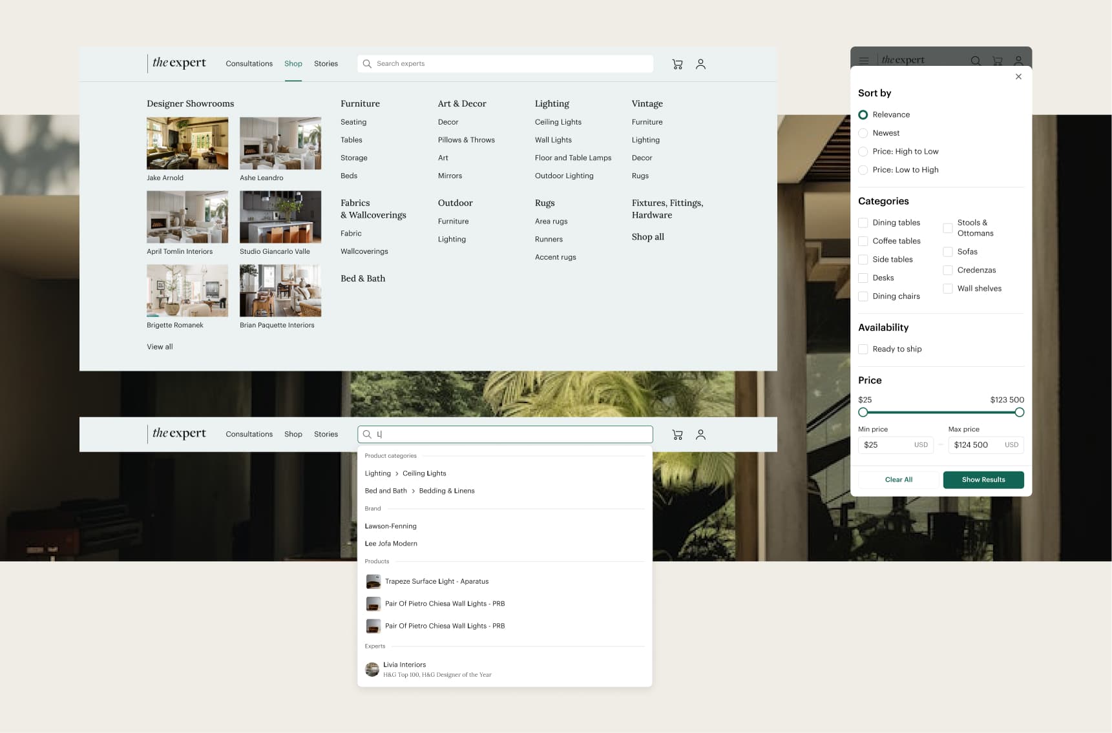Click the View all designer showrooms link
The width and height of the screenshot is (1112, 733).
point(160,347)
